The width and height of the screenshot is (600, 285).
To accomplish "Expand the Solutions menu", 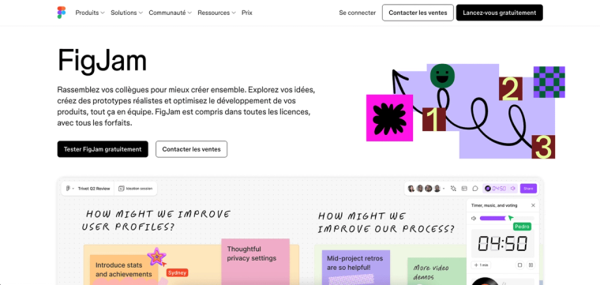I will point(126,13).
